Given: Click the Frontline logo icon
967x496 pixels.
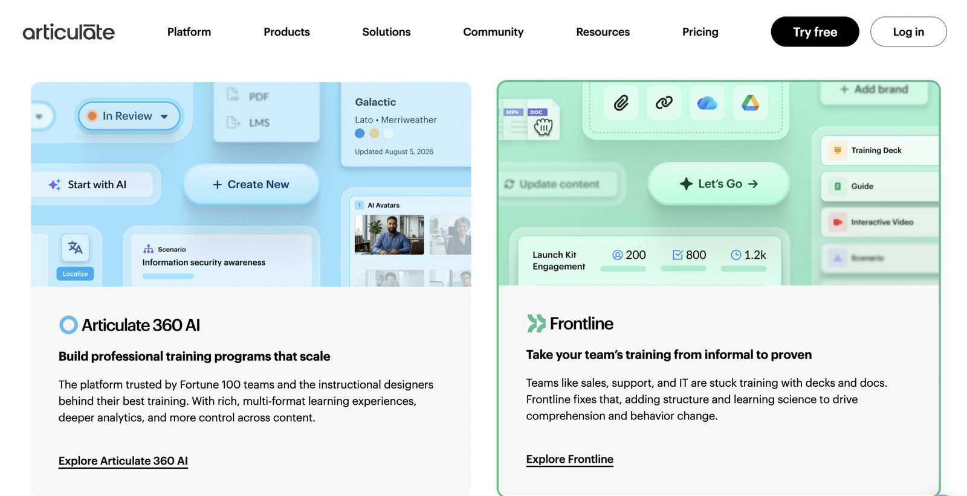Looking at the screenshot, I should click(535, 323).
